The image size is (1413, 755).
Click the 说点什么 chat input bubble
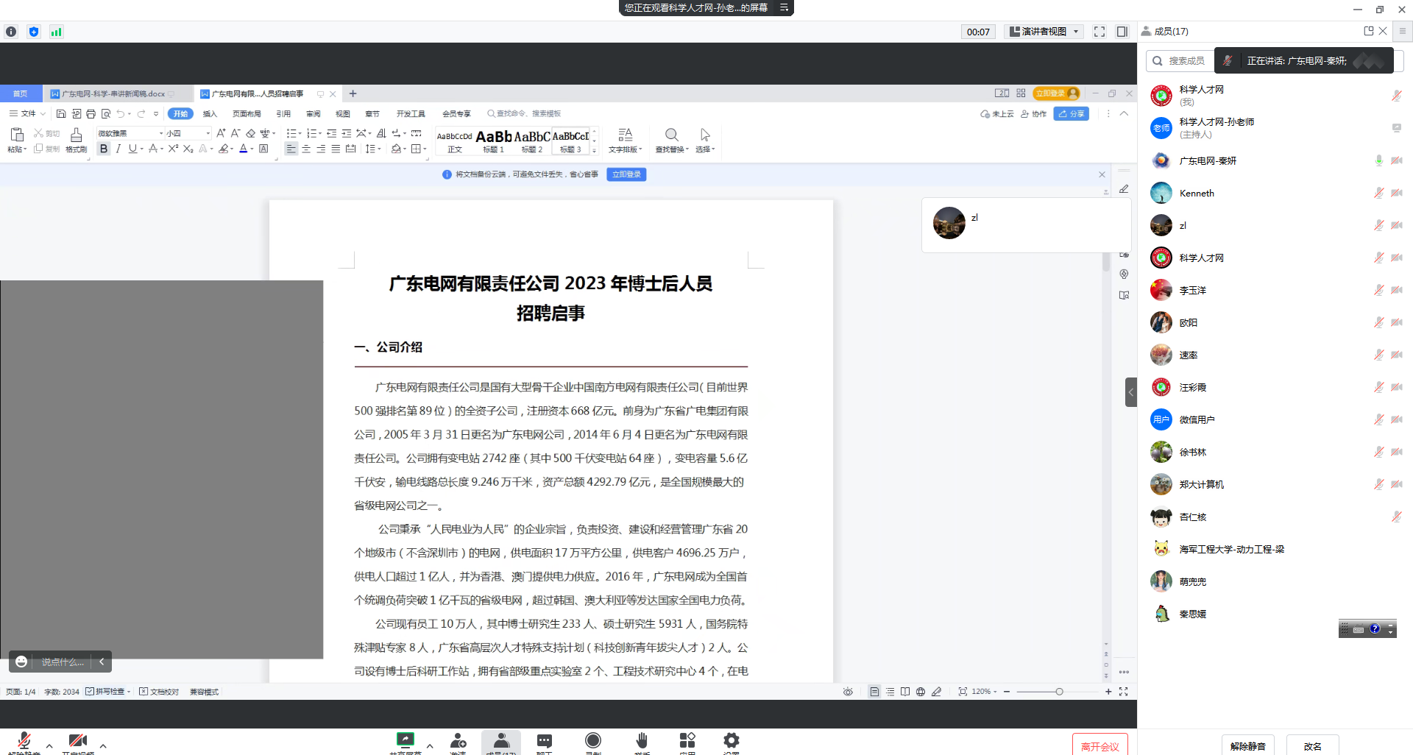pyautogui.click(x=61, y=662)
